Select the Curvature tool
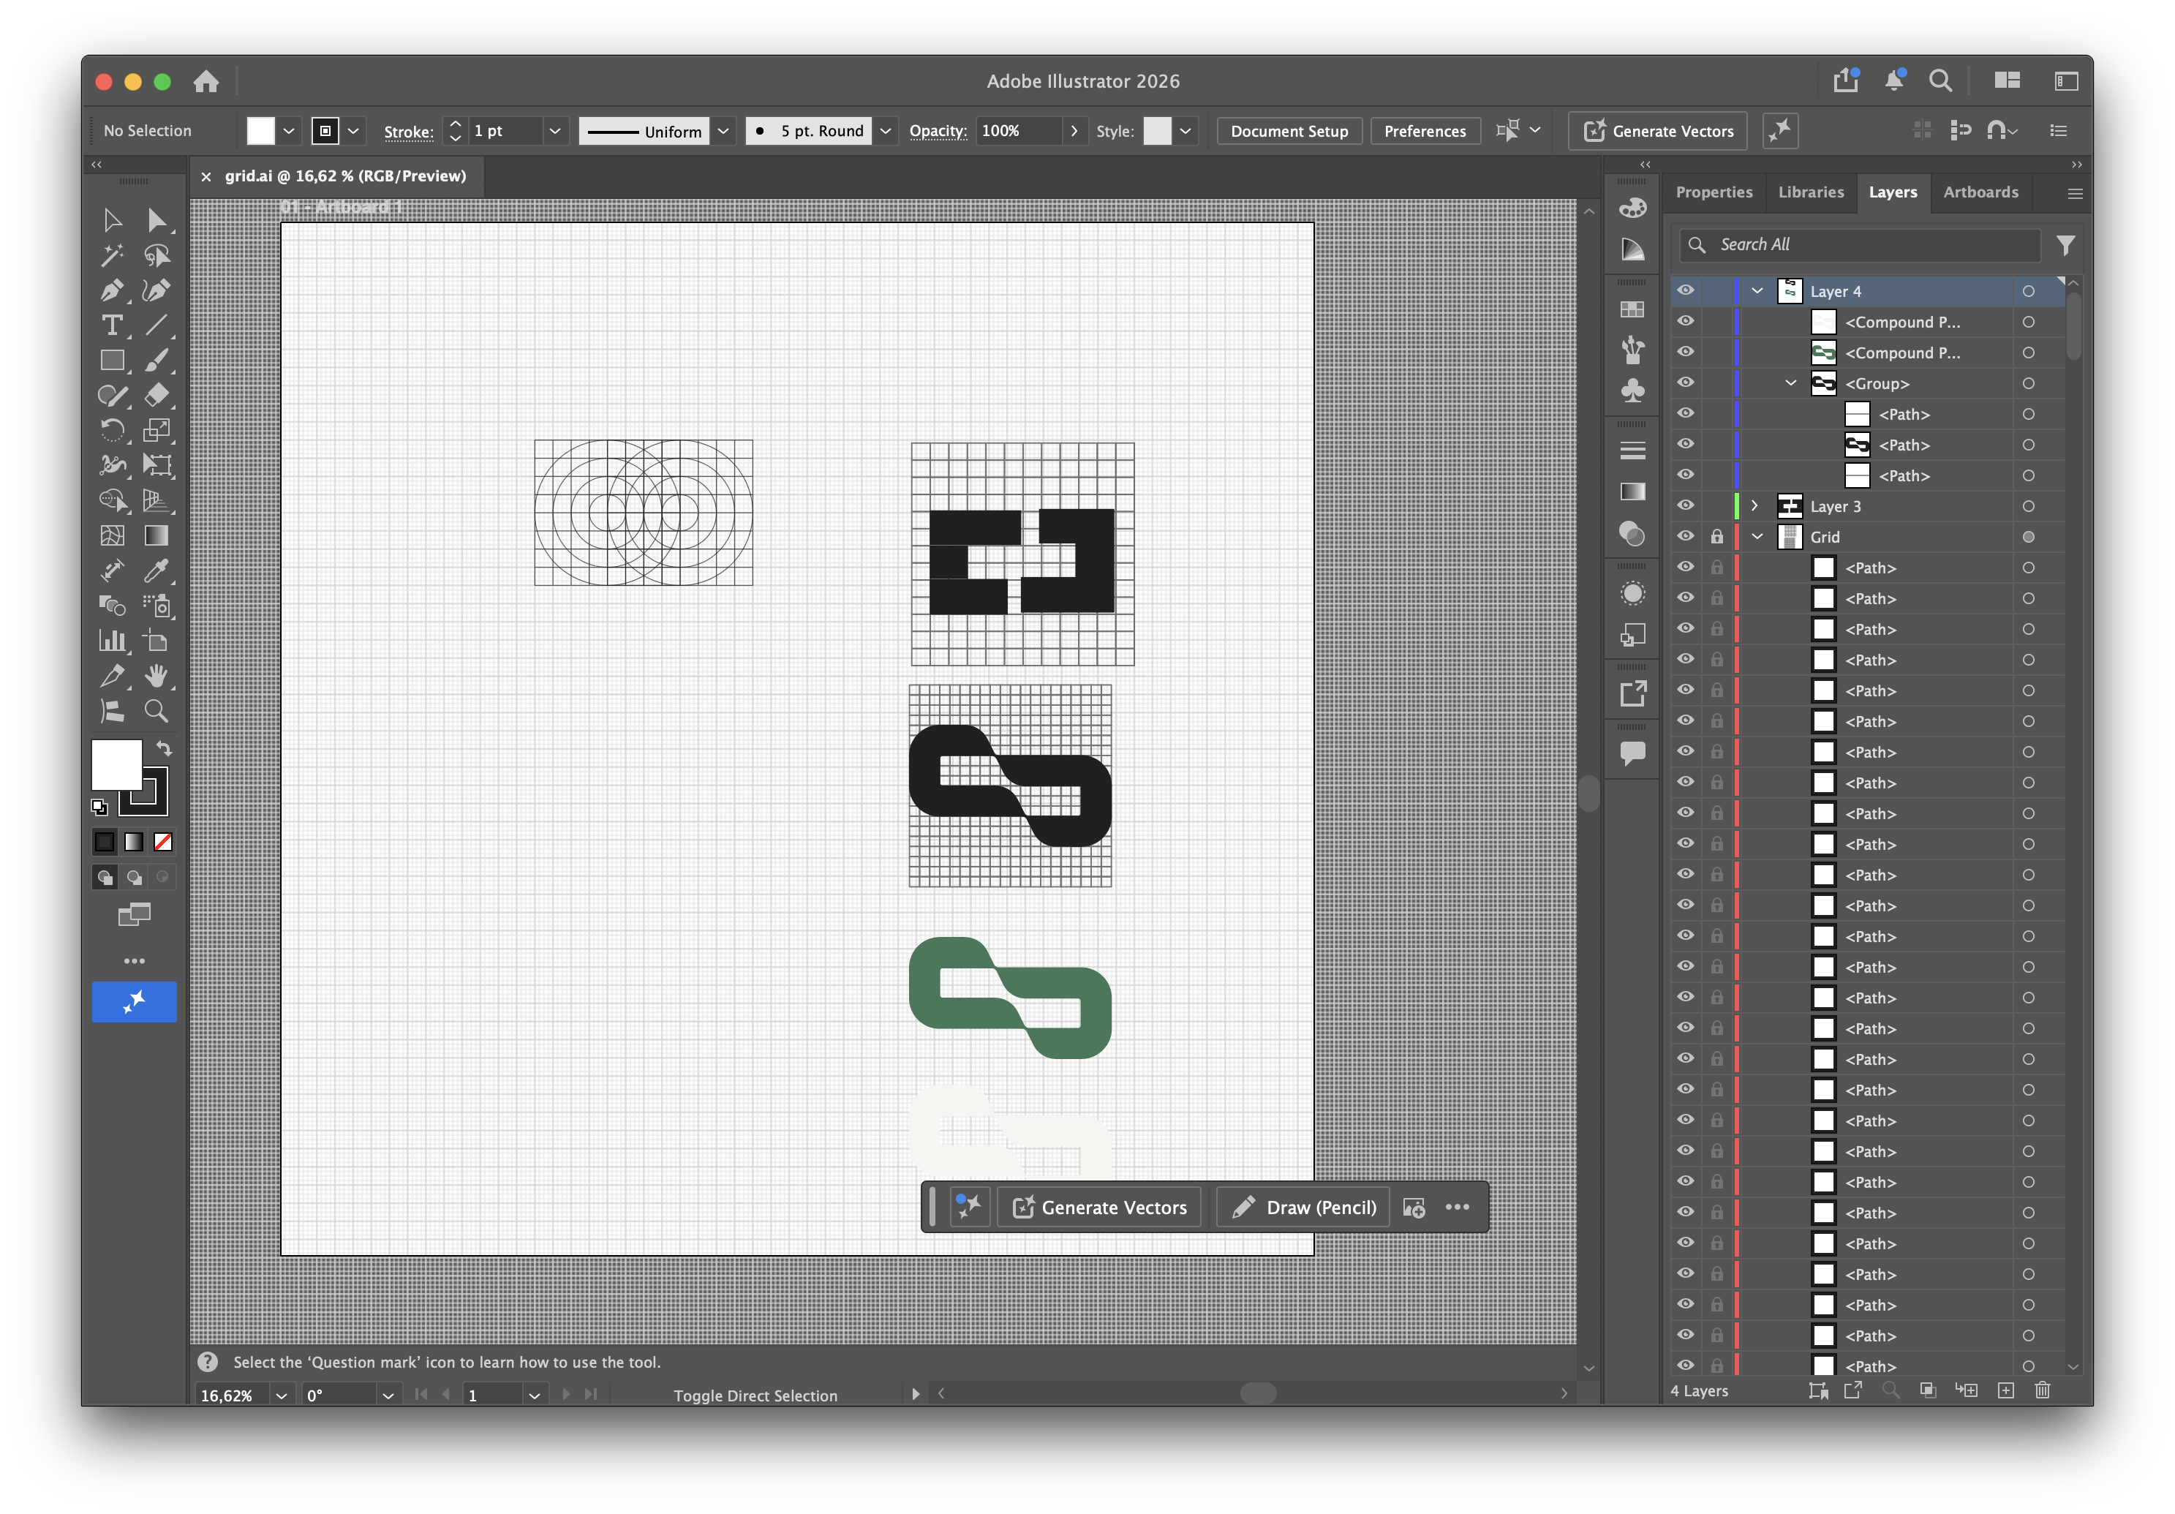 tap(157, 291)
